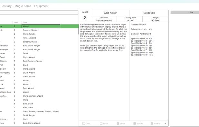Select the Druid, Ranger spell row
Image resolution: width=199 pixels, height=127 pixels.
(39, 115)
